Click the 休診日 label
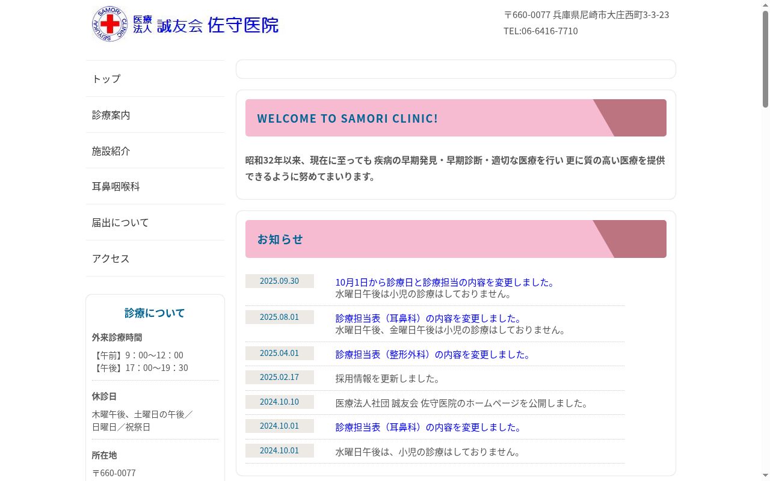 click(105, 396)
